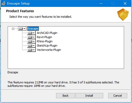Open Rhino-Plugin install options dropdown

[x=31, y=41]
